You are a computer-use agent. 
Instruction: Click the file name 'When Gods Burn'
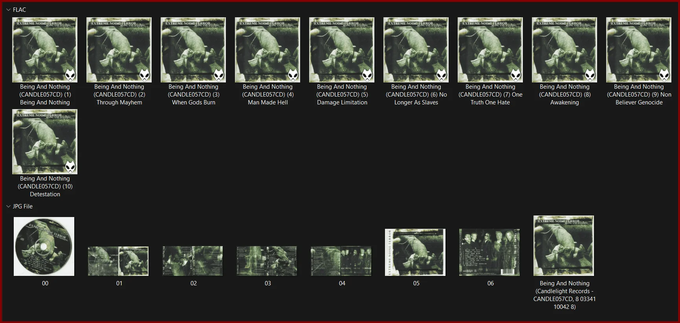tap(194, 102)
